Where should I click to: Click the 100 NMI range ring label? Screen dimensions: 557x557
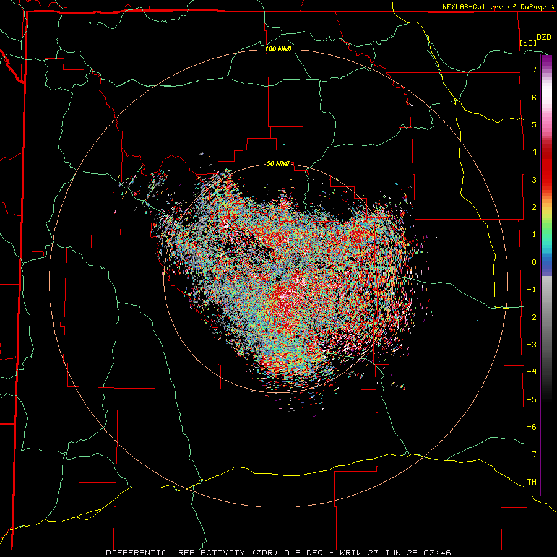point(278,49)
